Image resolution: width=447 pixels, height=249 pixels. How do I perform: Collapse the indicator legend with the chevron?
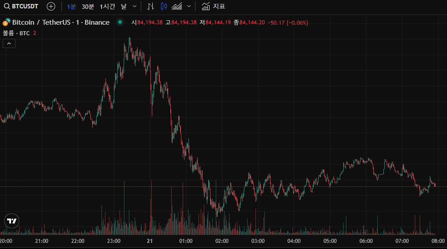click(x=9, y=43)
